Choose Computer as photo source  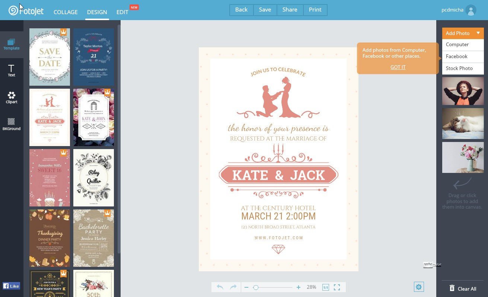463,44
